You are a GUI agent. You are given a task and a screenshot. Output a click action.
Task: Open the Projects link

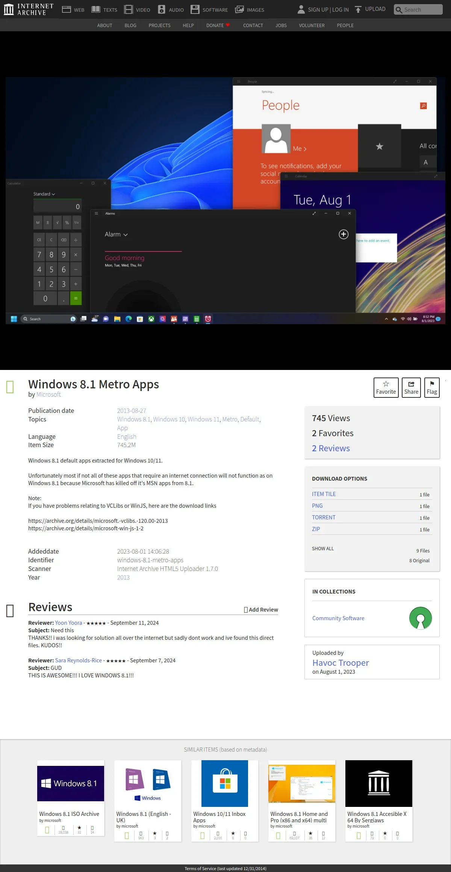click(159, 26)
